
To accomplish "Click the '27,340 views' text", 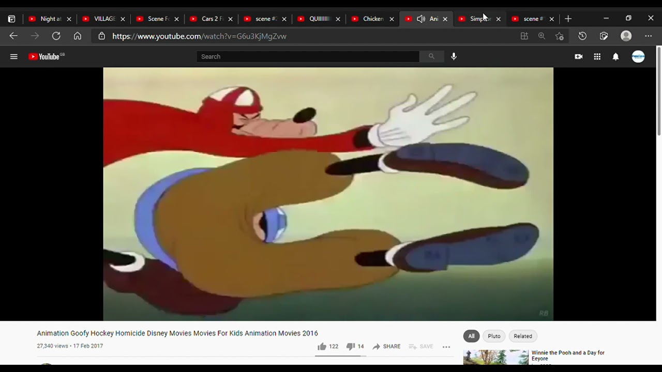I will 52,346.
